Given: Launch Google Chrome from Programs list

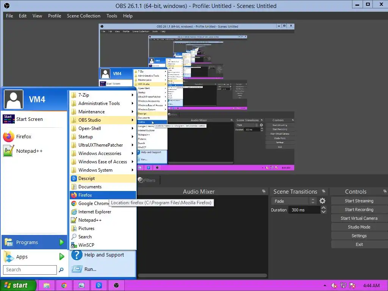Looking at the screenshot, I should click(x=89, y=203).
